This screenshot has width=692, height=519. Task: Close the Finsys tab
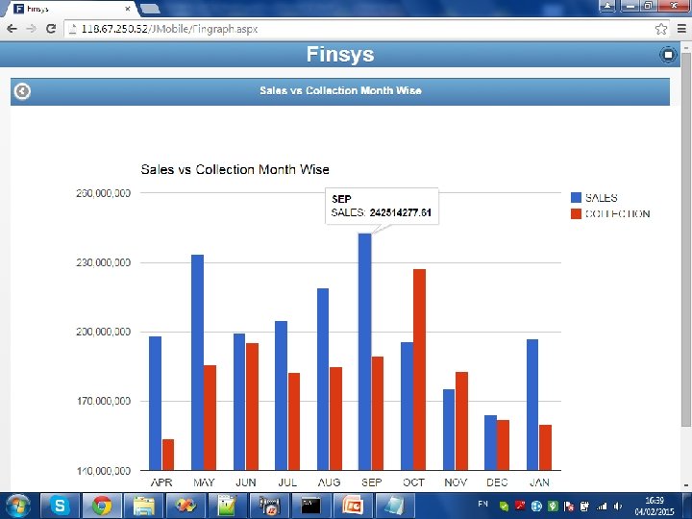[x=128, y=9]
